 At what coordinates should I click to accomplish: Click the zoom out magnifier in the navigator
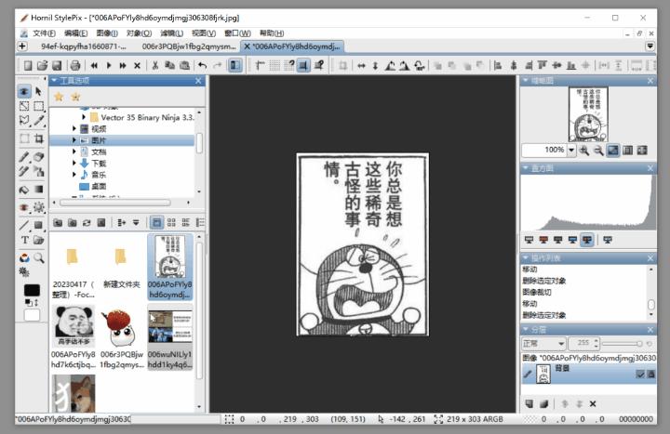click(x=598, y=150)
